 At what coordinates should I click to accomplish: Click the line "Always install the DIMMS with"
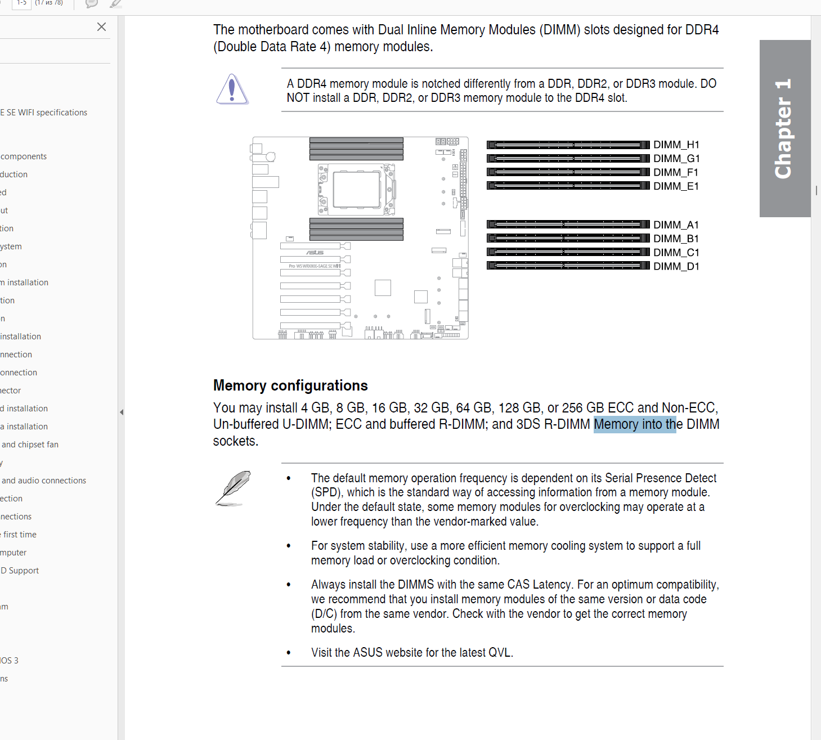pos(515,585)
